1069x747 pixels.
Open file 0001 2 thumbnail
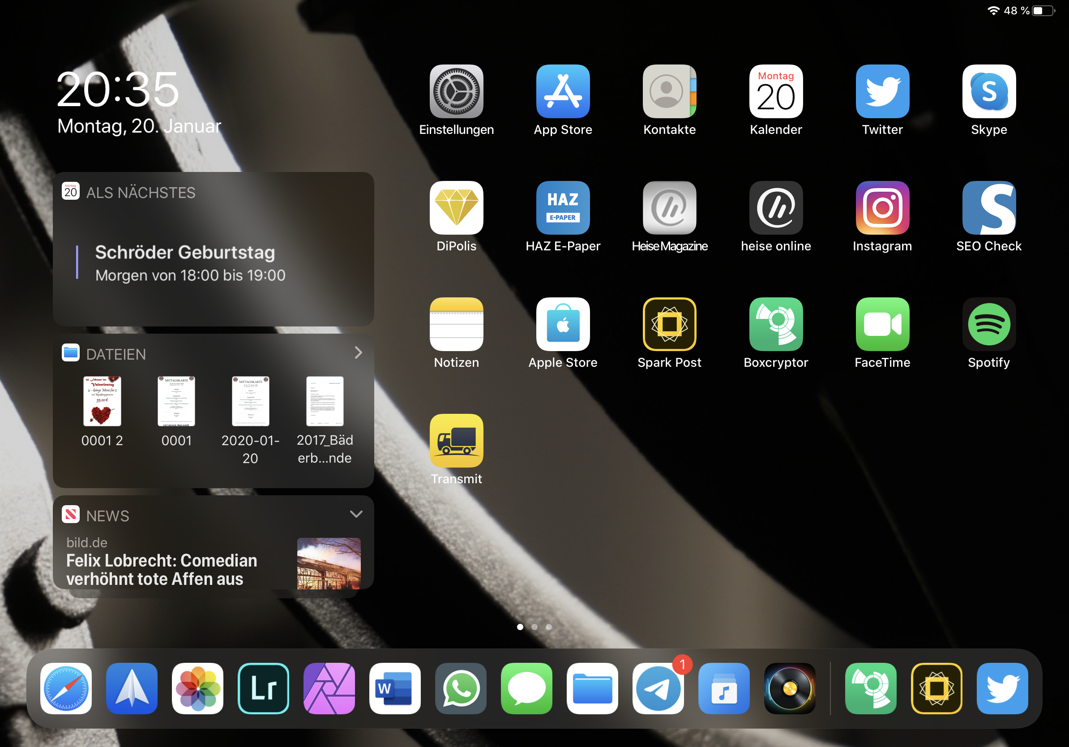[x=102, y=401]
